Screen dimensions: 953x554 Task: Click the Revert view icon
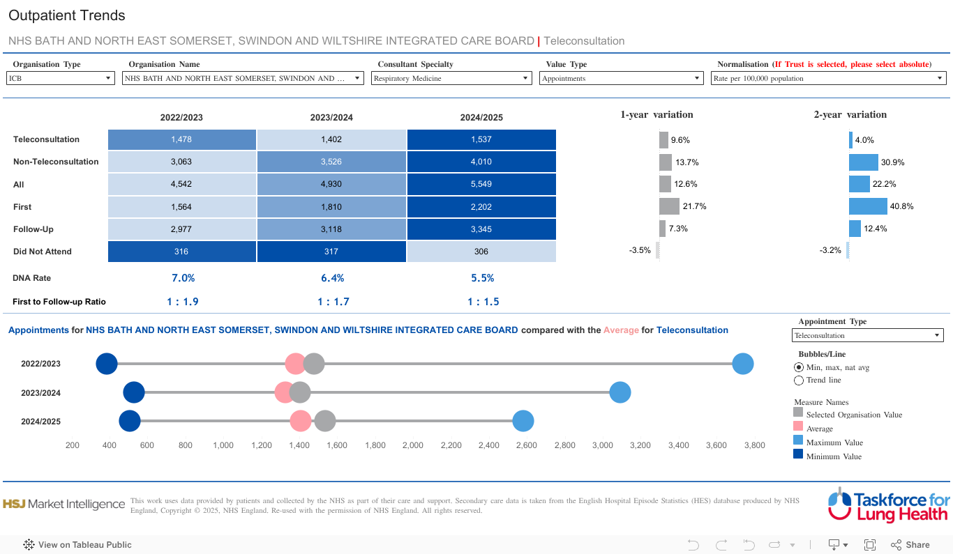coord(749,545)
